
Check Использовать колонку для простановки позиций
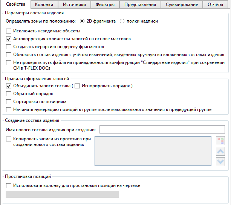(9, 185)
